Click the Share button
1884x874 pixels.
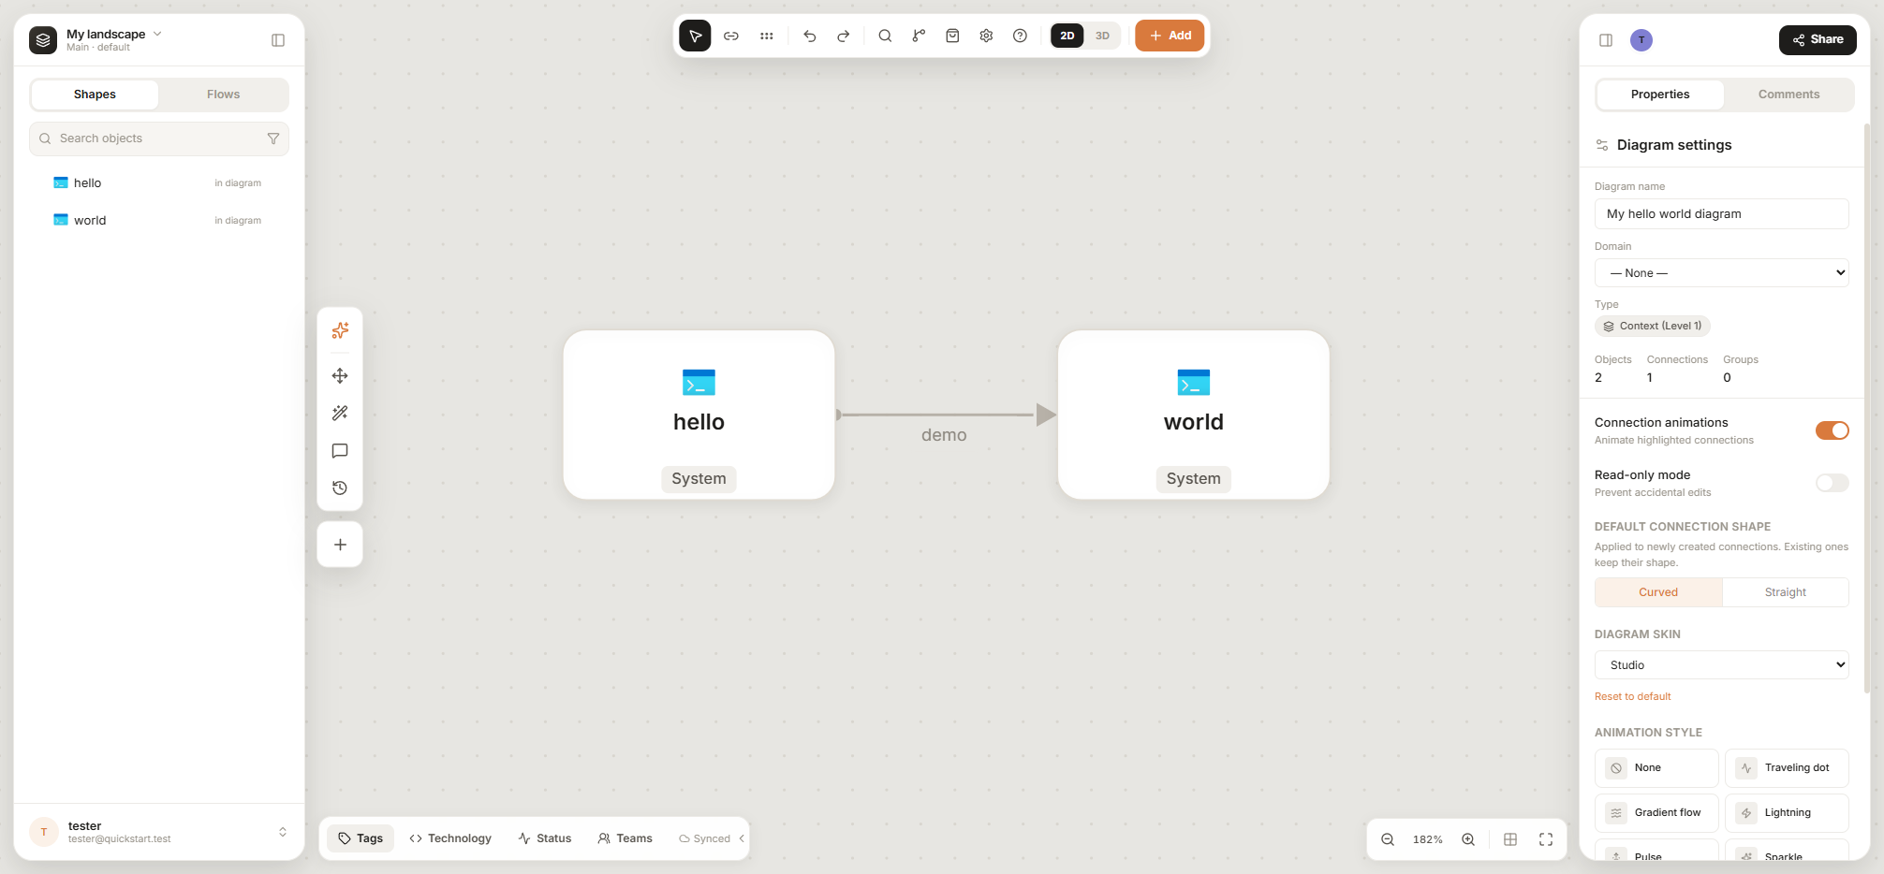[x=1818, y=39]
